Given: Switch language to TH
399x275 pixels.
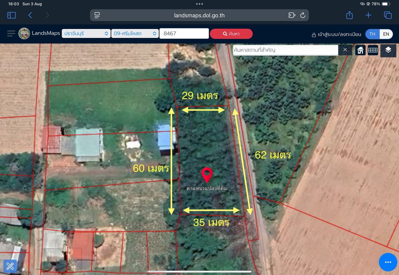Looking at the screenshot, I should point(372,34).
